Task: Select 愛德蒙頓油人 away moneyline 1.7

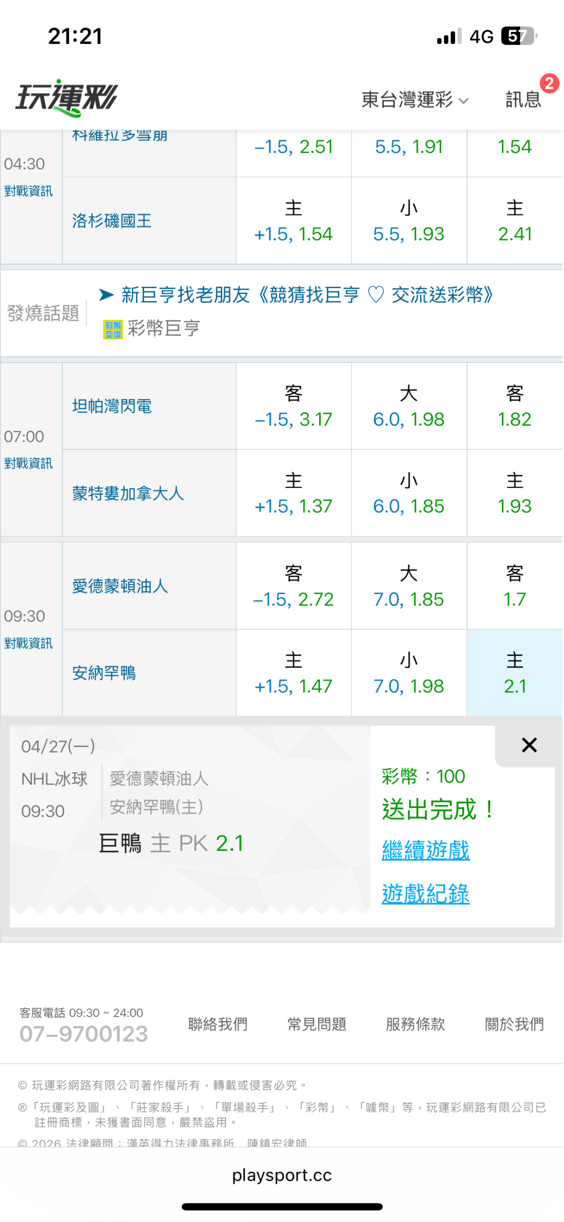Action: click(x=514, y=586)
